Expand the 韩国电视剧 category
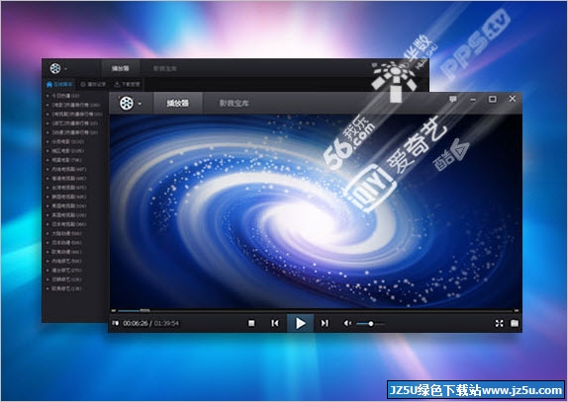568x402 pixels. pyautogui.click(x=66, y=197)
